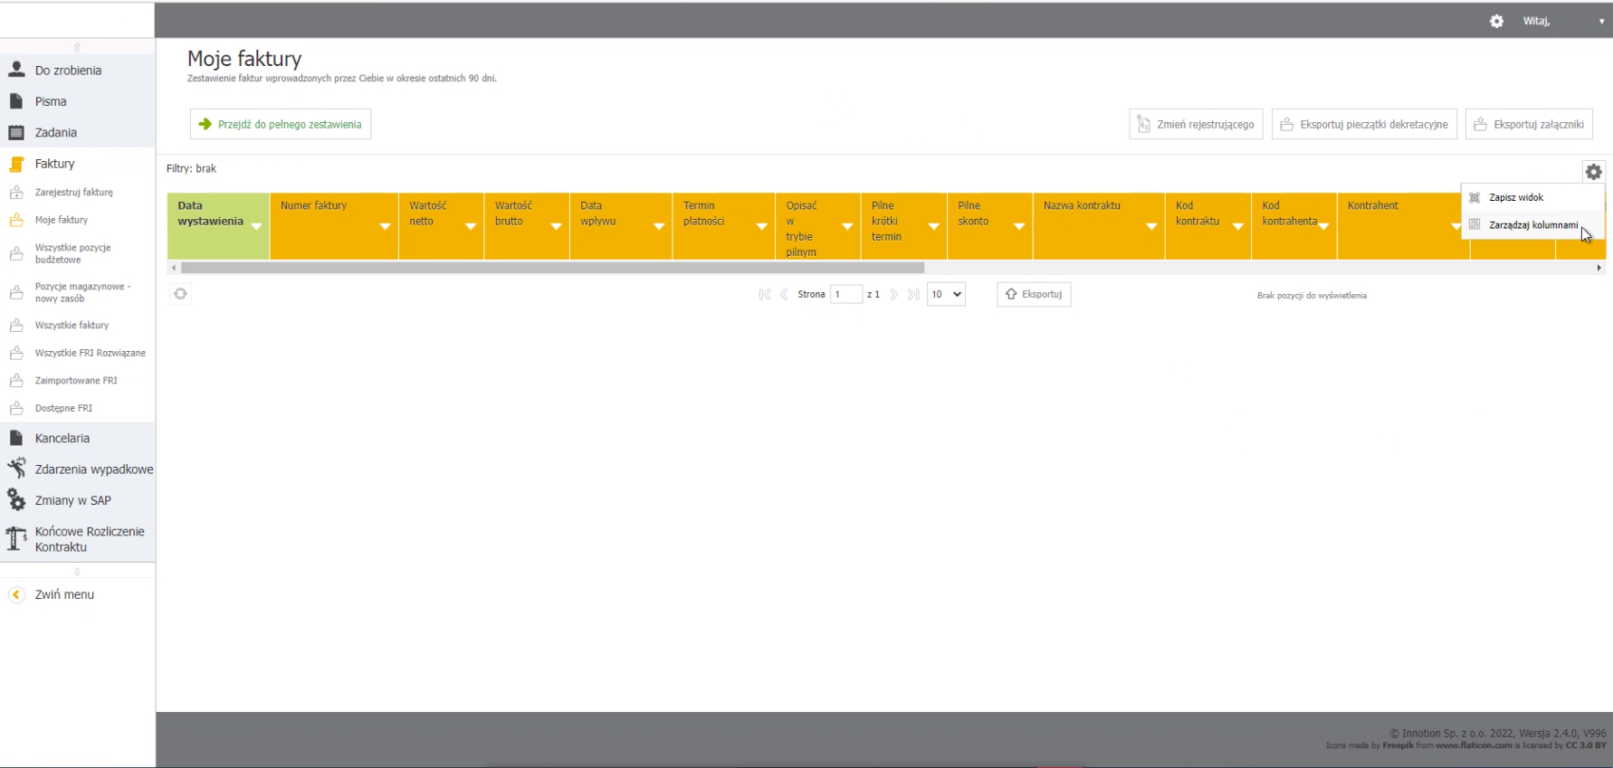Click the top bar settings gear
The height and width of the screenshot is (768, 1613).
pyautogui.click(x=1496, y=21)
